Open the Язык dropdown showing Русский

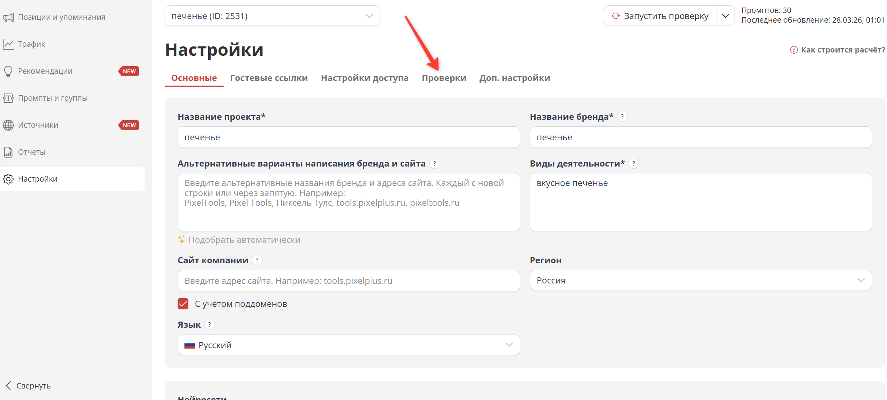click(348, 345)
